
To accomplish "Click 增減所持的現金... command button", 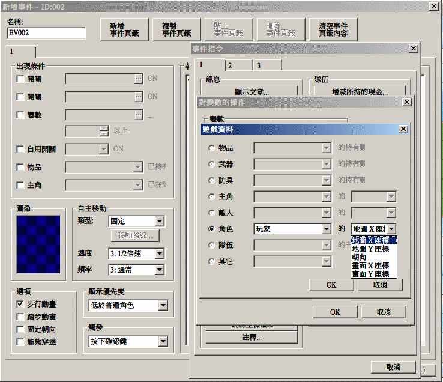I will coord(360,91).
